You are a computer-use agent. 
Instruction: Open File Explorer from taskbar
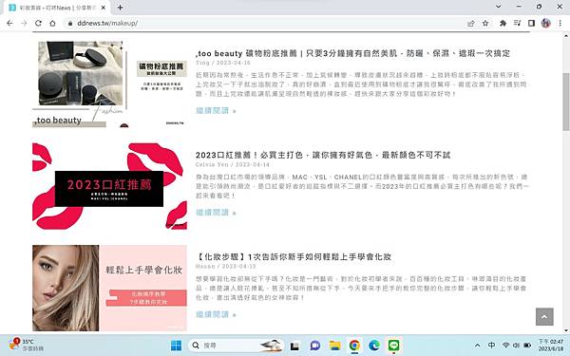(334, 346)
